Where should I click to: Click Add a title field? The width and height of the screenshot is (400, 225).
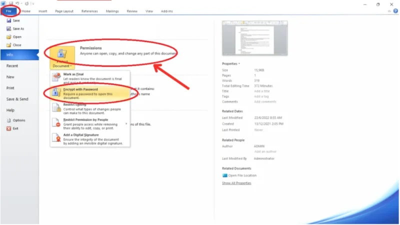261,91
